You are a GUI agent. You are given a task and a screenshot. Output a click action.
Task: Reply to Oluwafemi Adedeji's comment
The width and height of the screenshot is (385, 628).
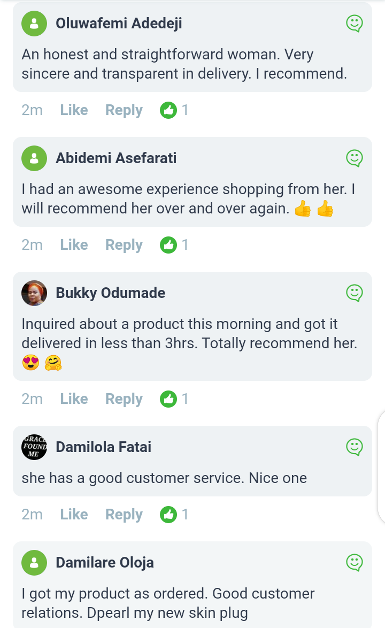(x=124, y=110)
